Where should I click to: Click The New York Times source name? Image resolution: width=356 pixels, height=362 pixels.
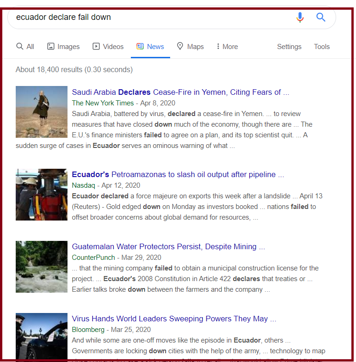point(103,103)
